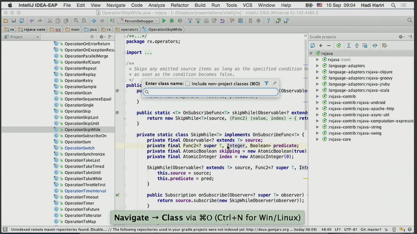Expand :rxjava-contrib:rxjava-android node

(x=317, y=102)
